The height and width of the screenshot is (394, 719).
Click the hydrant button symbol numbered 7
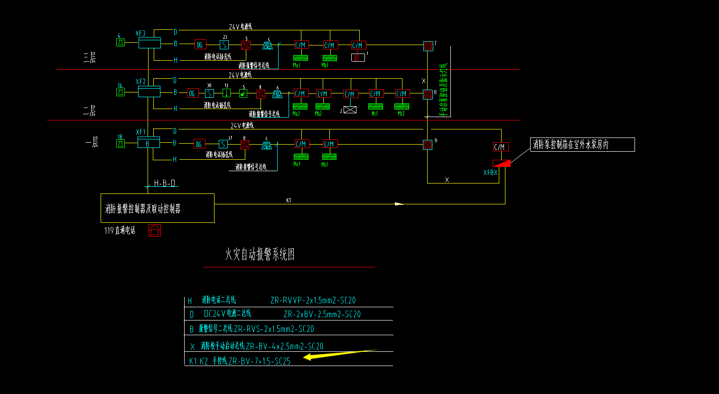(428, 46)
